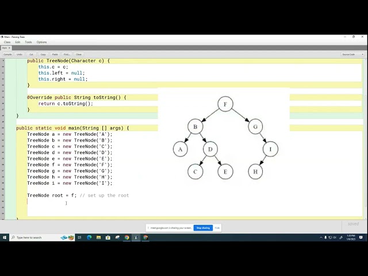This screenshot has height=276, width=368.
Task: Click the line "TreeNode e = new TreeNode('E');"
Action: [70, 159]
